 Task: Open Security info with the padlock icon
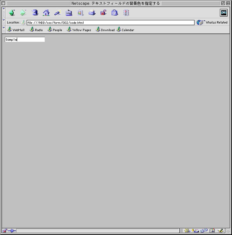(103, 13)
